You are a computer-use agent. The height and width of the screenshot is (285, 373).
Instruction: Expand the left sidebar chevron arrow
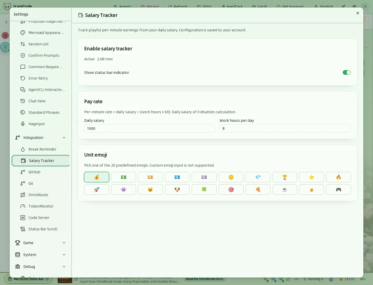6,22
